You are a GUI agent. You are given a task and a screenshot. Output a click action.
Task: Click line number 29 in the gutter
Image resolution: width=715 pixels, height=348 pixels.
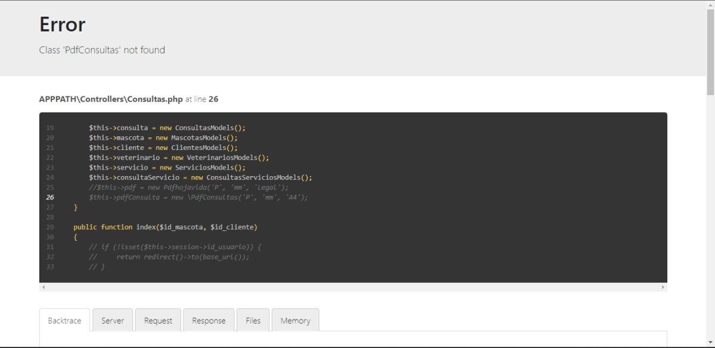pos(49,227)
